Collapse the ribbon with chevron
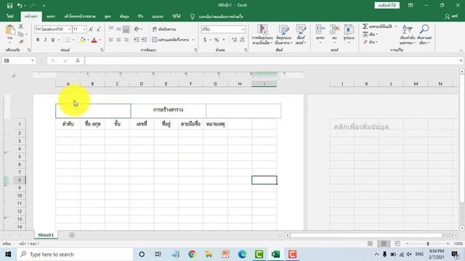 pyautogui.click(x=461, y=51)
